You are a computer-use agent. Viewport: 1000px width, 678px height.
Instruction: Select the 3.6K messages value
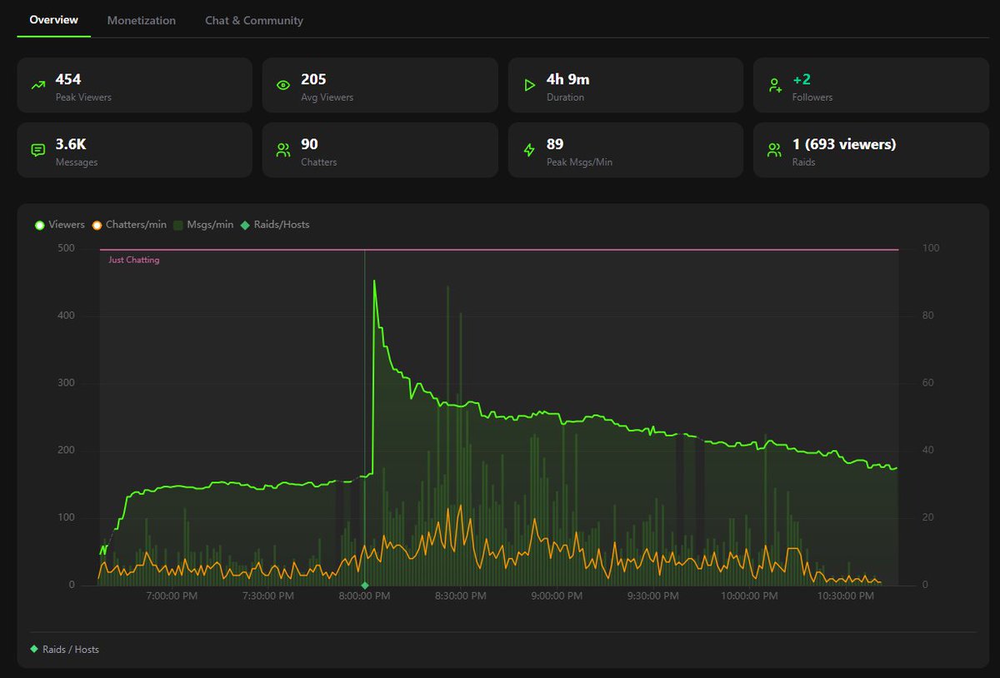pos(71,144)
